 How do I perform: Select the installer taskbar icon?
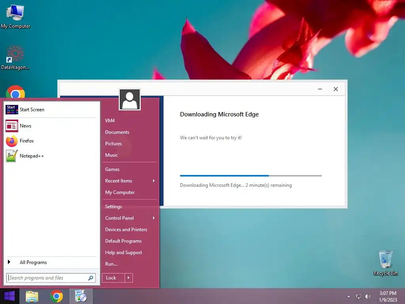[81, 296]
